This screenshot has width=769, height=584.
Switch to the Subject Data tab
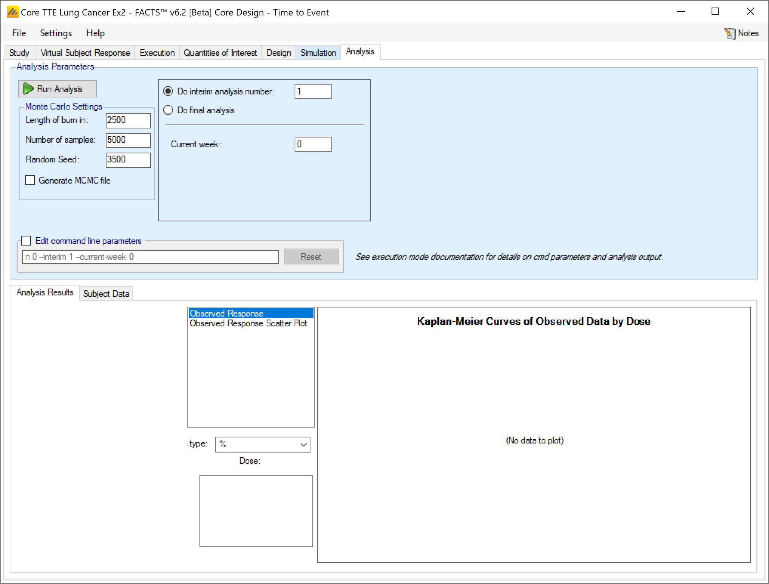(x=106, y=294)
